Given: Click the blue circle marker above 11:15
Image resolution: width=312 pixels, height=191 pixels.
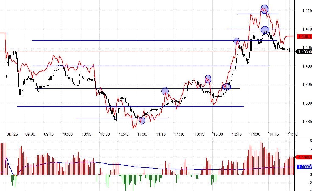Looking at the screenshot, I should point(165,91).
